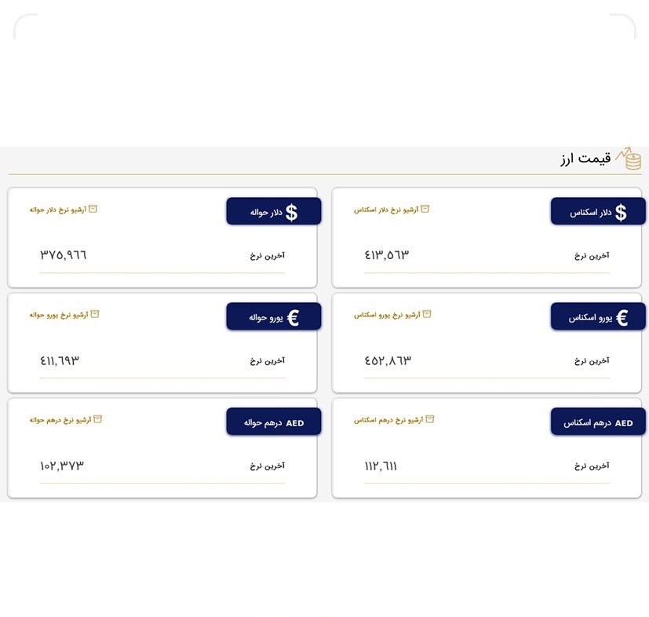Click the dollar sign icon in دلار حواله badge
The height and width of the screenshot is (617, 649).
tap(294, 210)
